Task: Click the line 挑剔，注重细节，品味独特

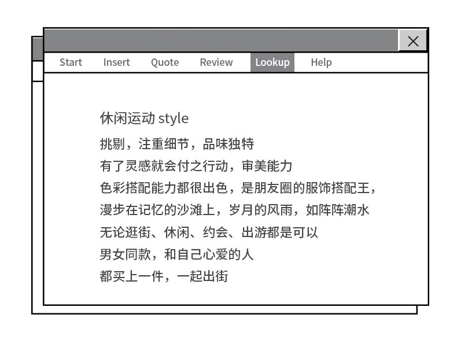Action: coord(177,144)
